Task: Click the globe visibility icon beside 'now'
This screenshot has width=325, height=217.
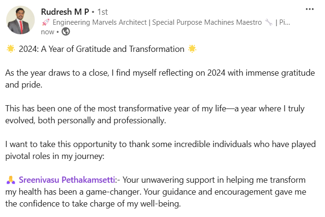Action: (66, 32)
